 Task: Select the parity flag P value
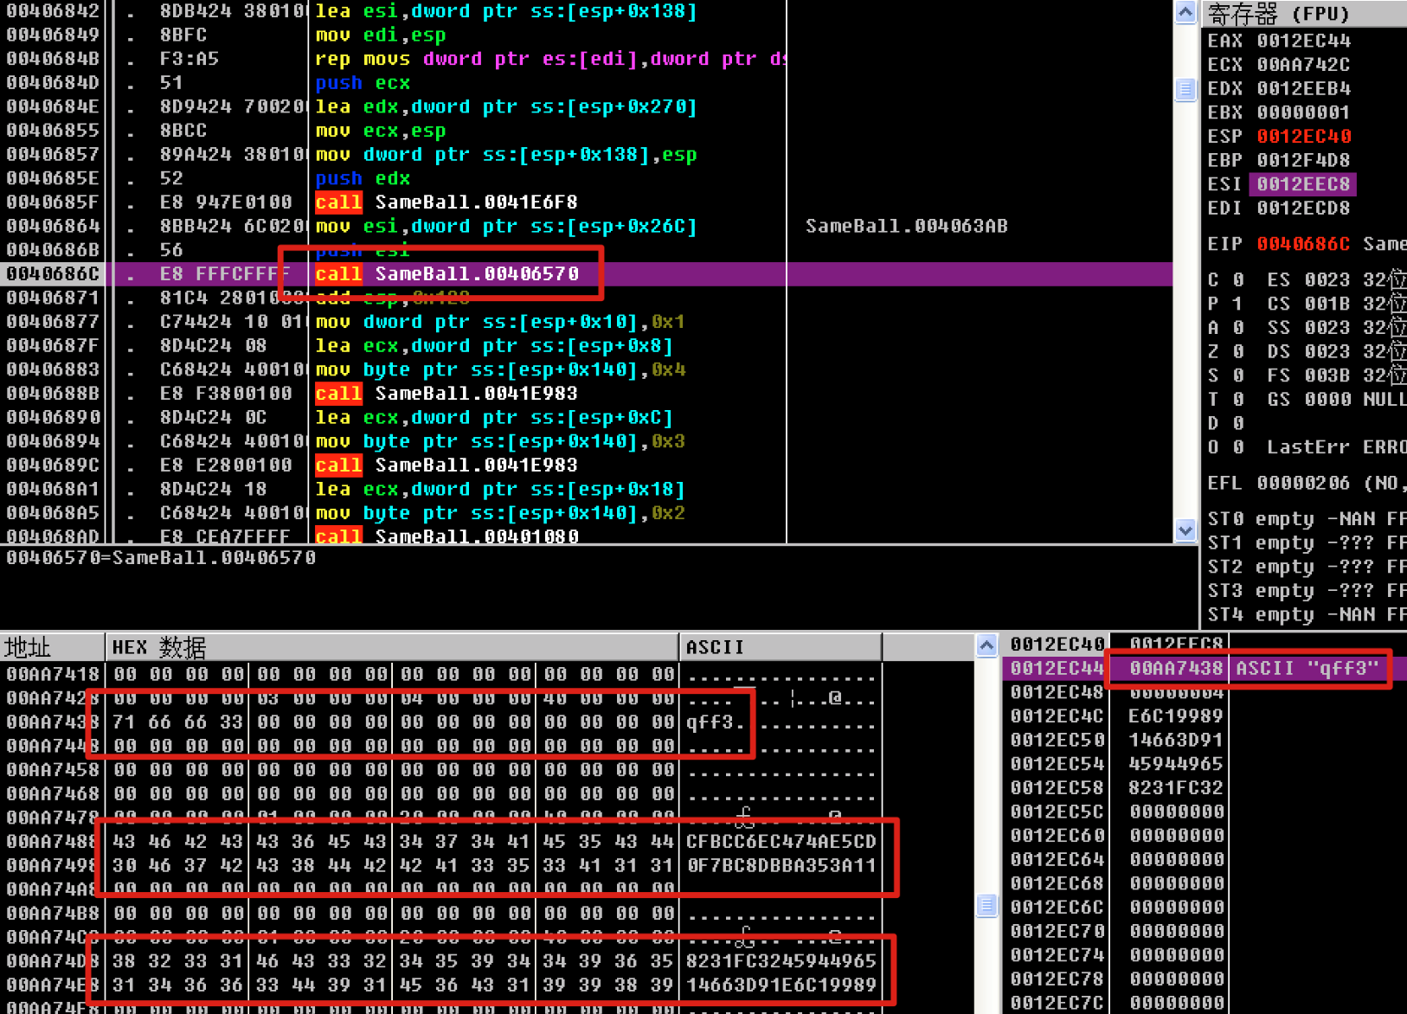point(1238,304)
